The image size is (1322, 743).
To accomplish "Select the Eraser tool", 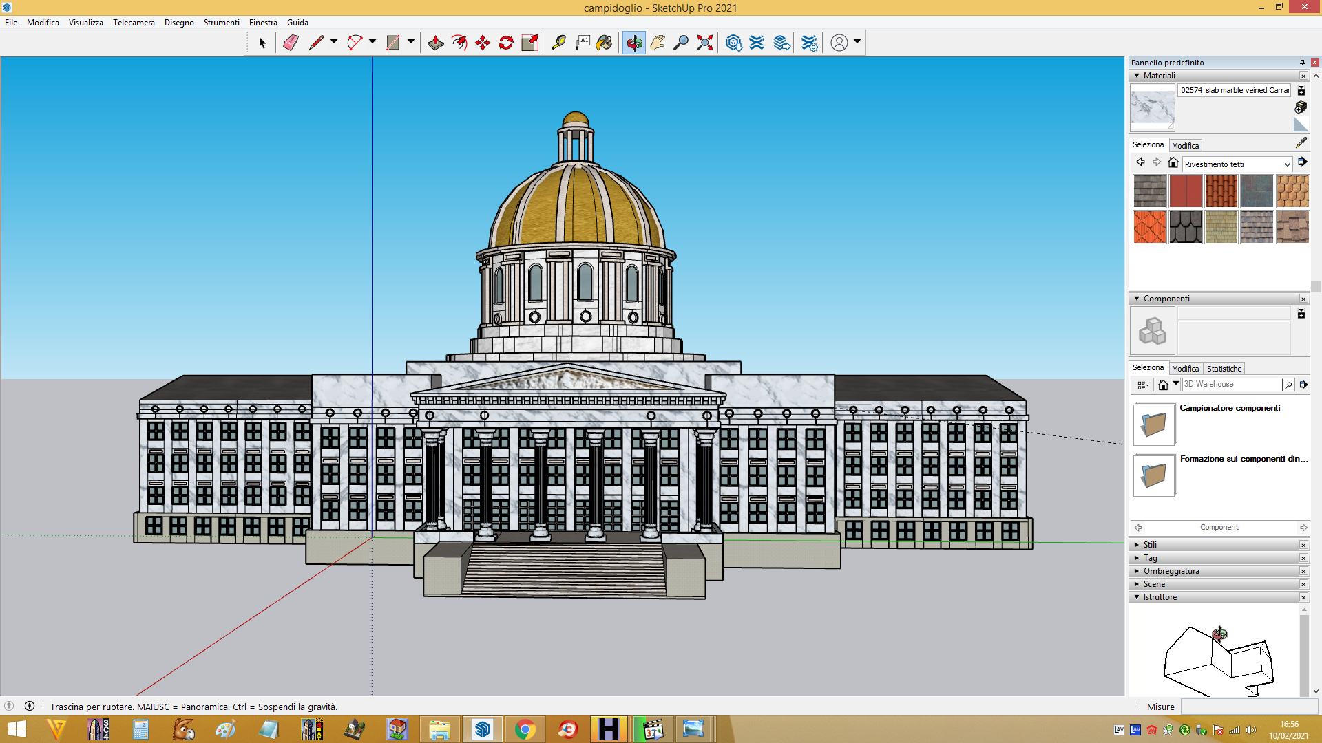I will pos(291,43).
